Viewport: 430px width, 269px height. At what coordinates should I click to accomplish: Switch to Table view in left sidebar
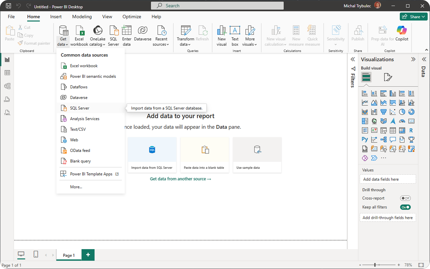(x=7, y=73)
